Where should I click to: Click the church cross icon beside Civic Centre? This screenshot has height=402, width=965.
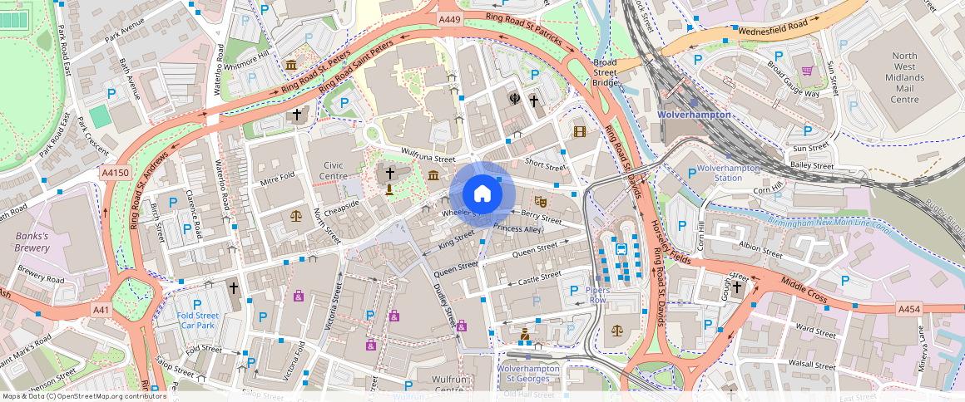pyautogui.click(x=389, y=173)
